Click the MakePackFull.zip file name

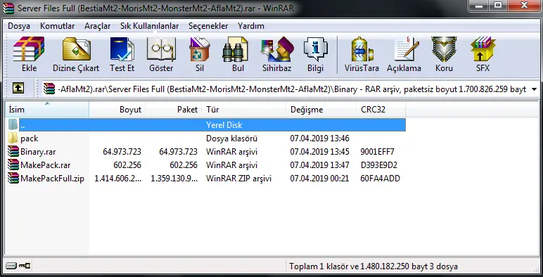pyautogui.click(x=52, y=179)
